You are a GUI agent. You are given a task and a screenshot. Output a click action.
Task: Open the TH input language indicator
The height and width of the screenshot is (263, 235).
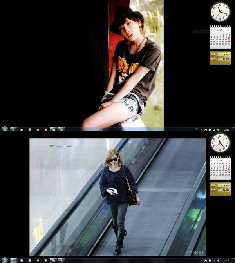(197, 129)
